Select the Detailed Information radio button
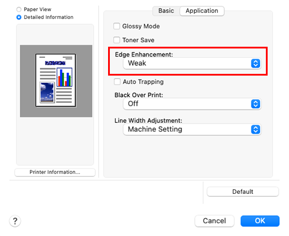The image size is (289, 236). coord(18,17)
